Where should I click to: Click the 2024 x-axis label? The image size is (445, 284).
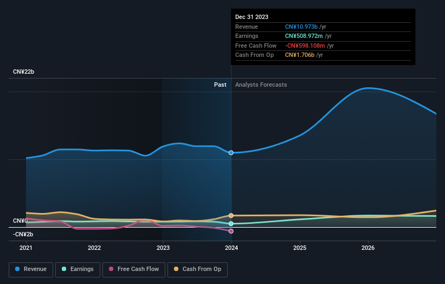231,248
